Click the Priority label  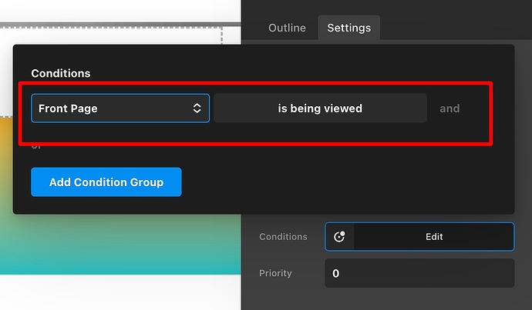pyautogui.click(x=276, y=273)
